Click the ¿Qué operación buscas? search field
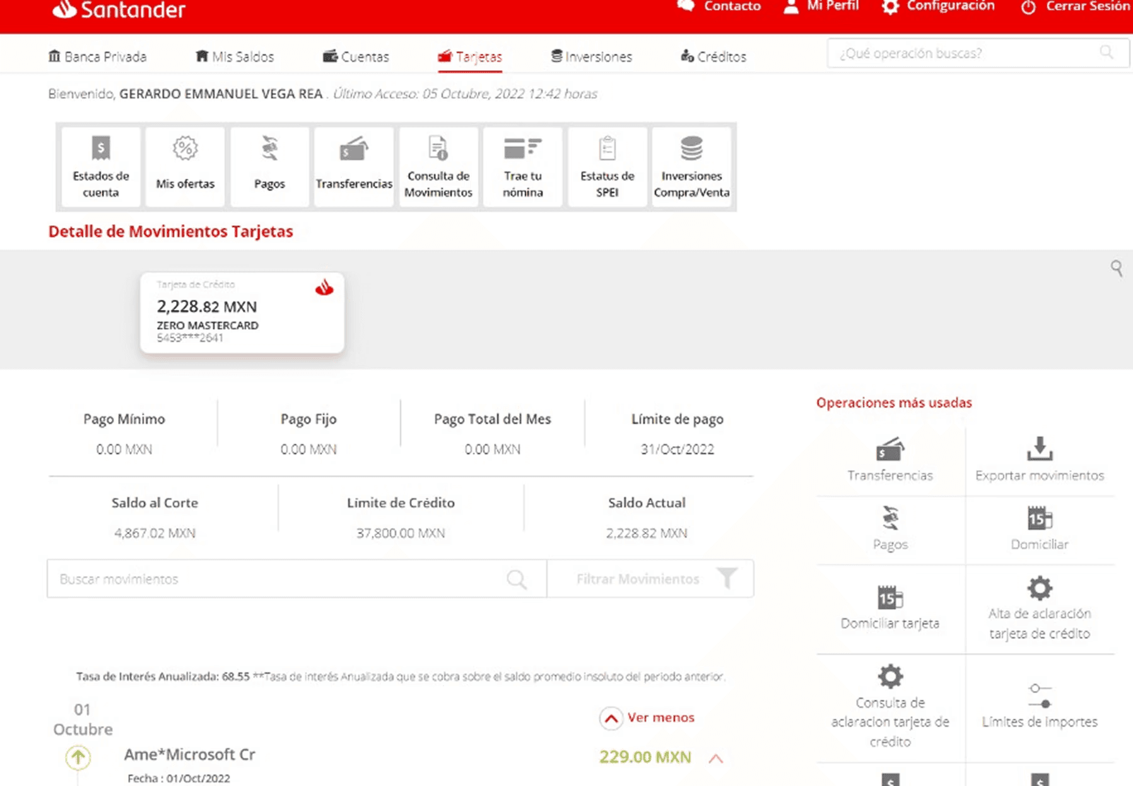 (978, 53)
